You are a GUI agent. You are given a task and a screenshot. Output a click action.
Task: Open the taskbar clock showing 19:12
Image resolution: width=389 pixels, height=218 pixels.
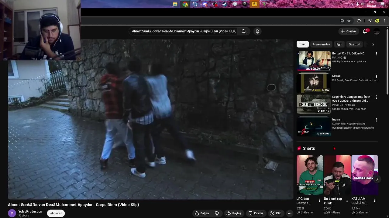tap(372, 4)
